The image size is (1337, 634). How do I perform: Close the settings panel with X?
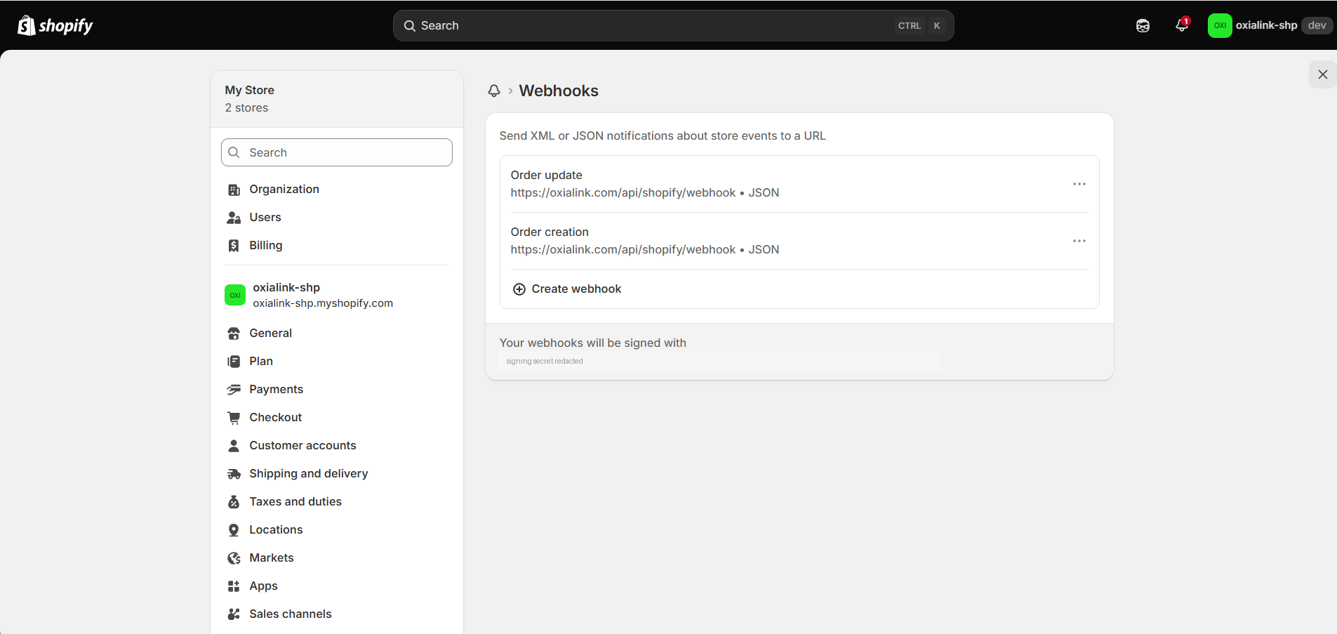(1322, 74)
